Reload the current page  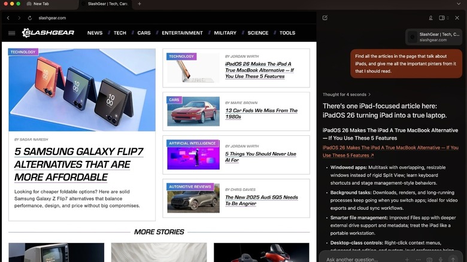coord(29,18)
